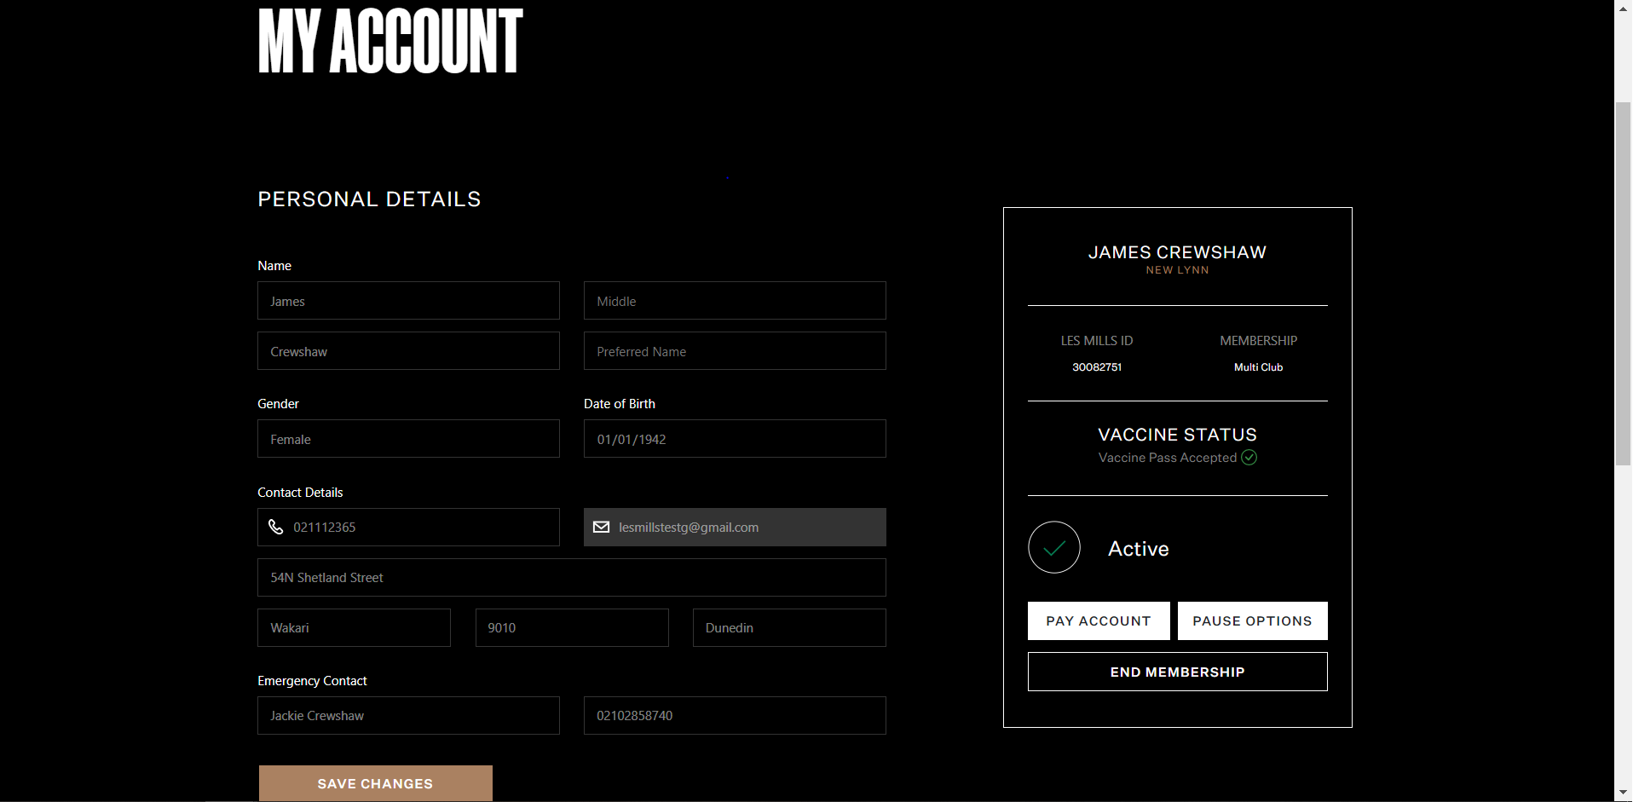Click emergency contact phone 02102858740
The height and width of the screenshot is (802, 1633).
pos(735,715)
